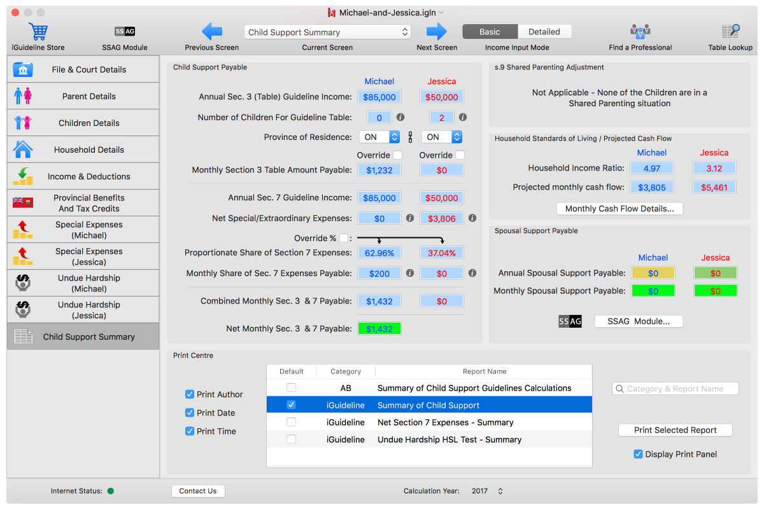
Task: Open the iGuideline Store cart icon
Action: pos(38,31)
